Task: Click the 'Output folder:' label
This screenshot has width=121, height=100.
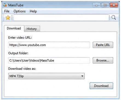Action: pos(18,53)
